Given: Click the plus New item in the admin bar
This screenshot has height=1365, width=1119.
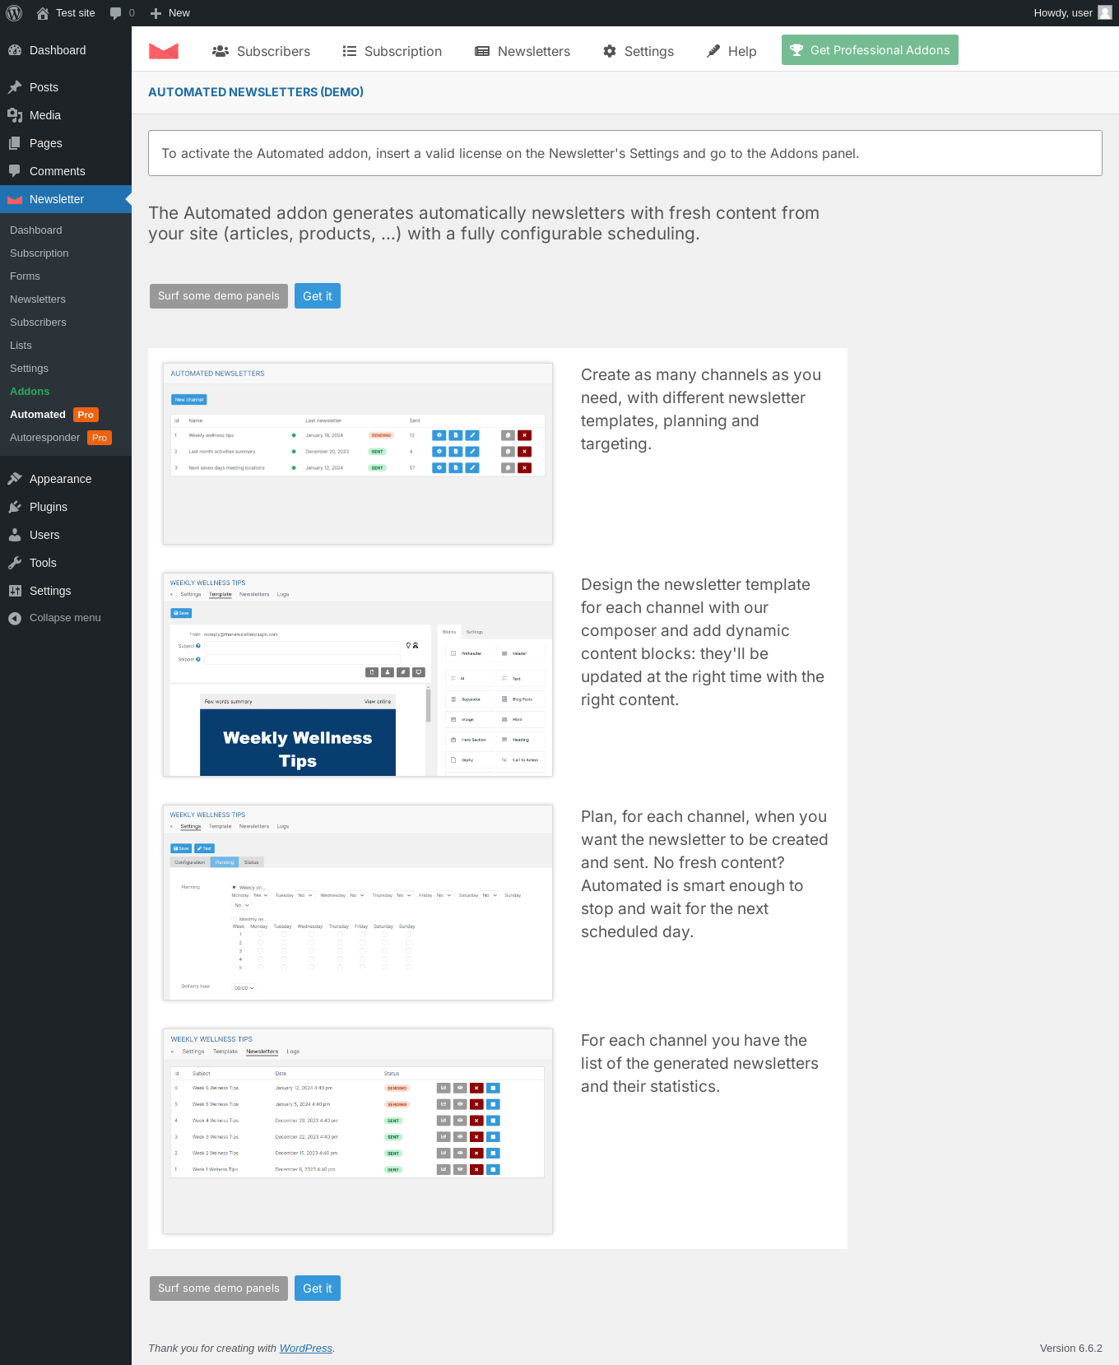Looking at the screenshot, I should 169,13.
